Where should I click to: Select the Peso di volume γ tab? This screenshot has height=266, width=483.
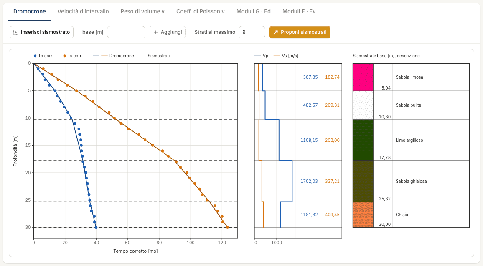pyautogui.click(x=142, y=11)
